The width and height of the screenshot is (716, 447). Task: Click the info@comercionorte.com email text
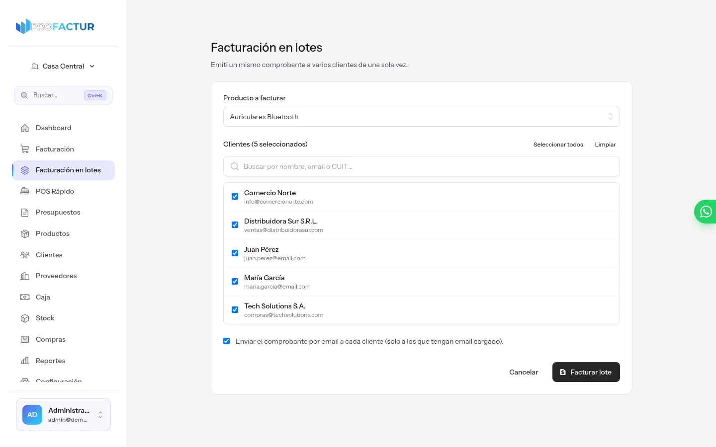click(278, 202)
